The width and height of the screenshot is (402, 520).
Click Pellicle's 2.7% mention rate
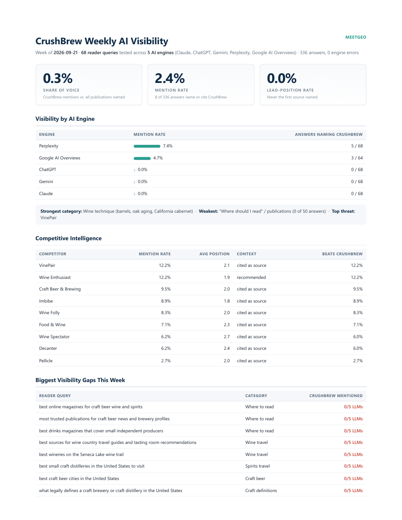[x=166, y=361]
